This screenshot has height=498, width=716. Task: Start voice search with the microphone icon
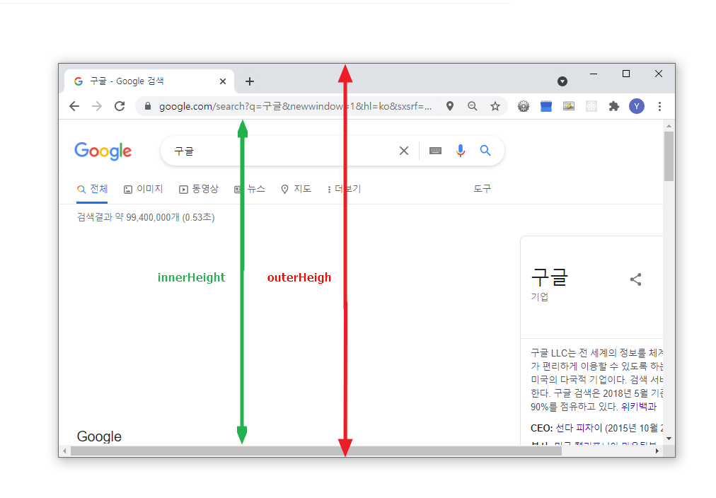(461, 151)
